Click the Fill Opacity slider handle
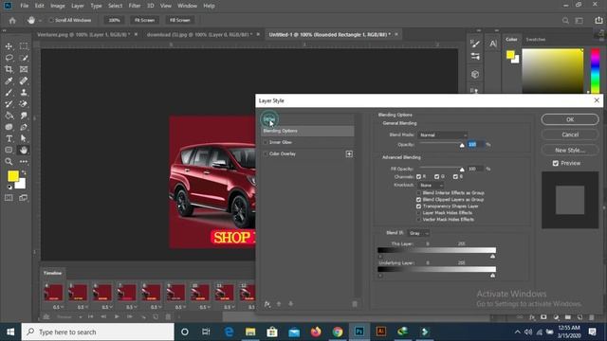607x341 pixels. point(462,170)
